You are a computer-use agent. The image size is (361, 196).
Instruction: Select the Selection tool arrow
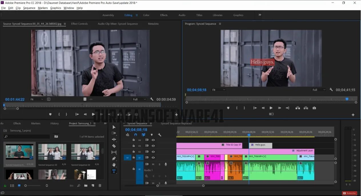[x=114, y=127]
